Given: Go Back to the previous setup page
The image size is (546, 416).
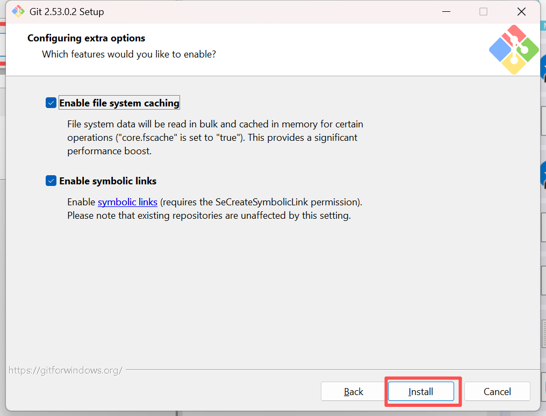Looking at the screenshot, I should coord(354,392).
